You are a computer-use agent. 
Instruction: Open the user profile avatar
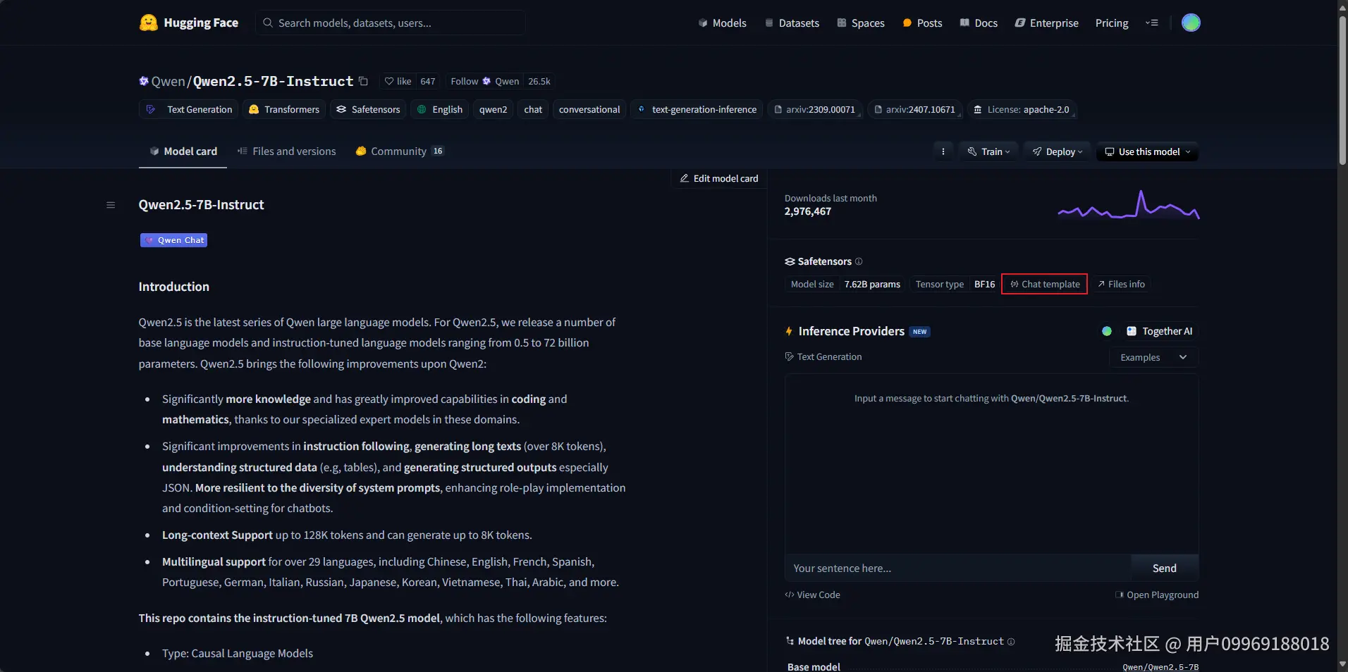pyautogui.click(x=1191, y=23)
